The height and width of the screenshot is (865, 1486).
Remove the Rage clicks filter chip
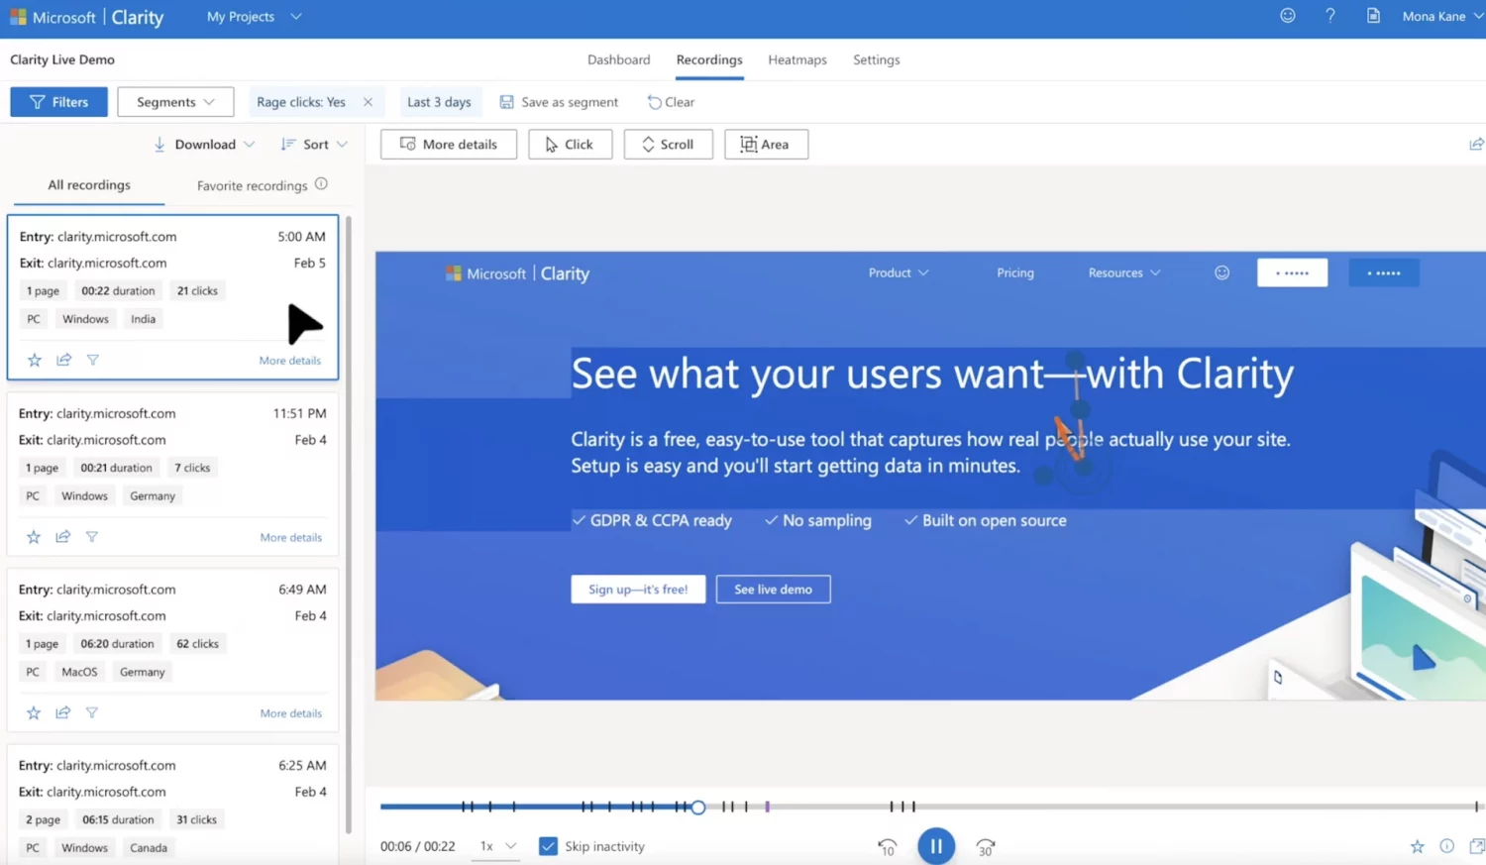pos(368,102)
